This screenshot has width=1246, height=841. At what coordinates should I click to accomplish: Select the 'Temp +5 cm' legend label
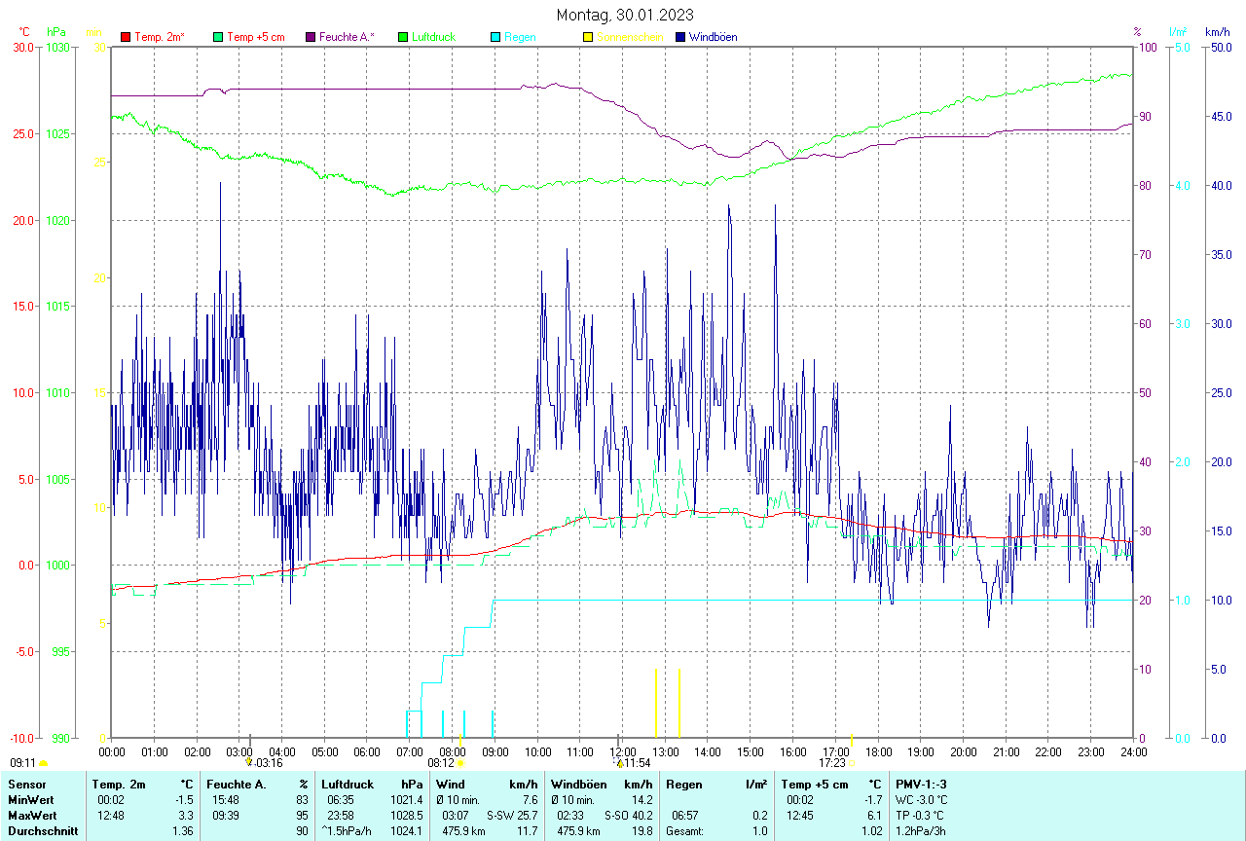(x=255, y=37)
